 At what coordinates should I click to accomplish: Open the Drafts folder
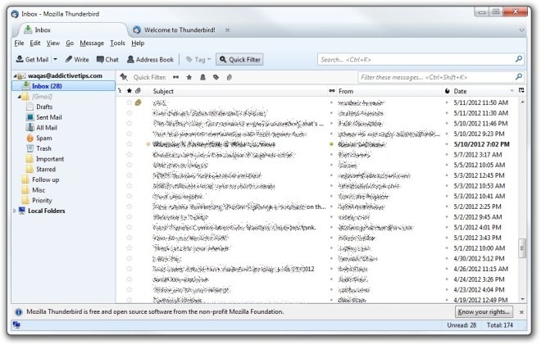(44, 107)
